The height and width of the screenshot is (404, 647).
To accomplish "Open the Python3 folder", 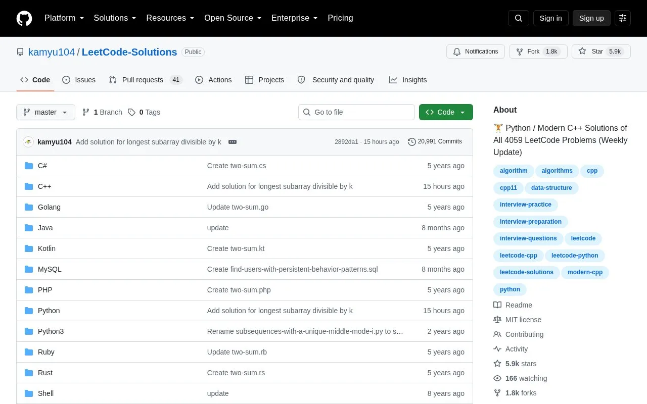I will point(51,331).
